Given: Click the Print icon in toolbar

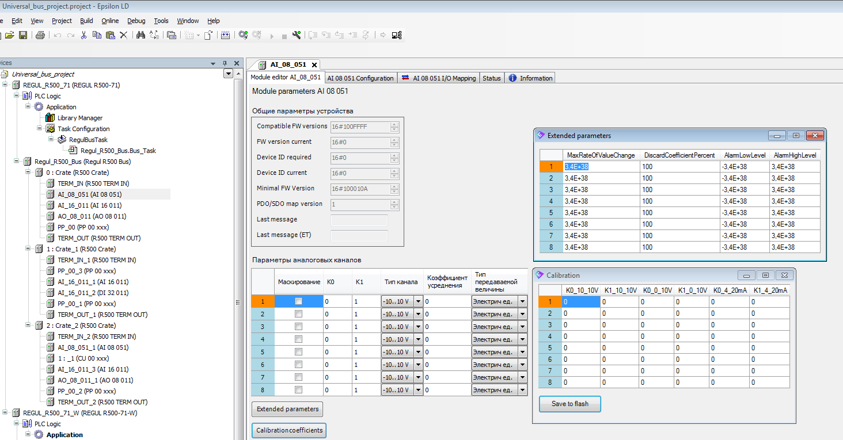Looking at the screenshot, I should (40, 35).
